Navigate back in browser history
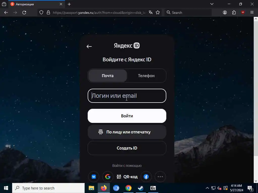This screenshot has width=258, height=193. pos(6,13)
